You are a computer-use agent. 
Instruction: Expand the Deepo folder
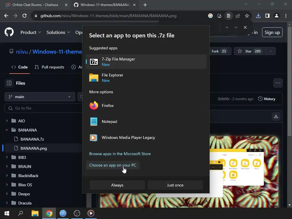coord(7,194)
